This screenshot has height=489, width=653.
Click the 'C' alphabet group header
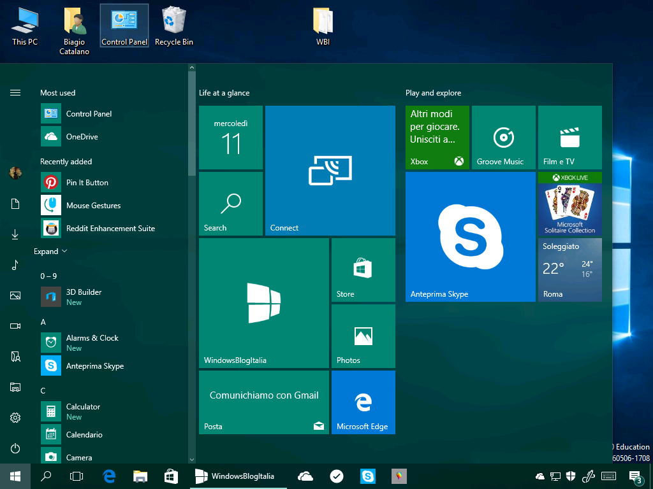(43, 390)
